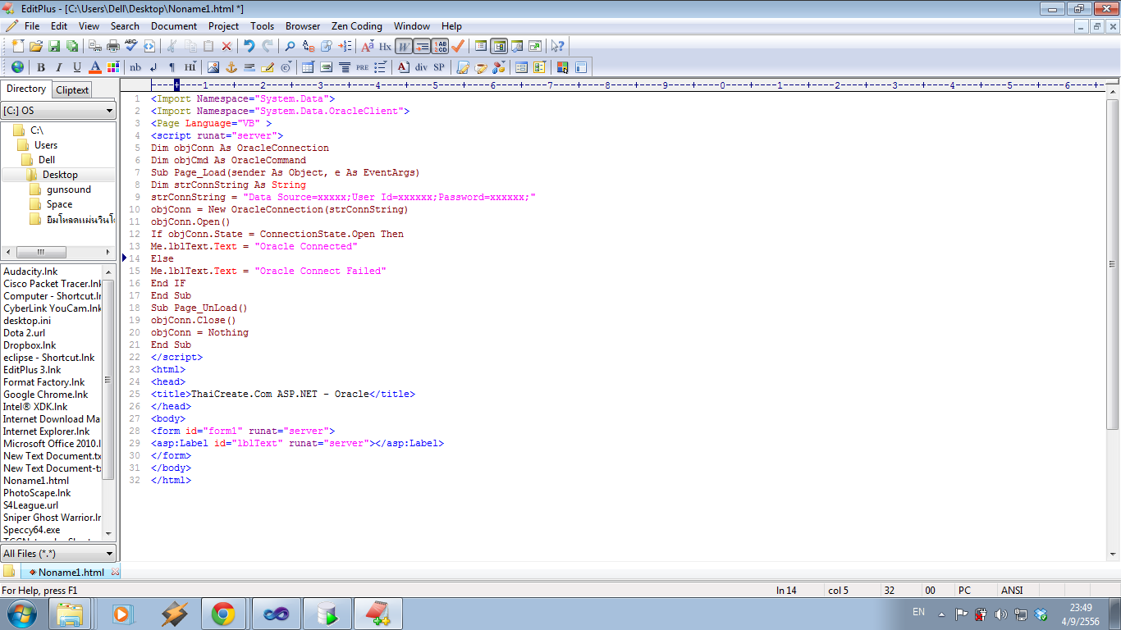This screenshot has height=630, width=1121.
Task: Open the Hx hex viewer icon
Action: [385, 46]
